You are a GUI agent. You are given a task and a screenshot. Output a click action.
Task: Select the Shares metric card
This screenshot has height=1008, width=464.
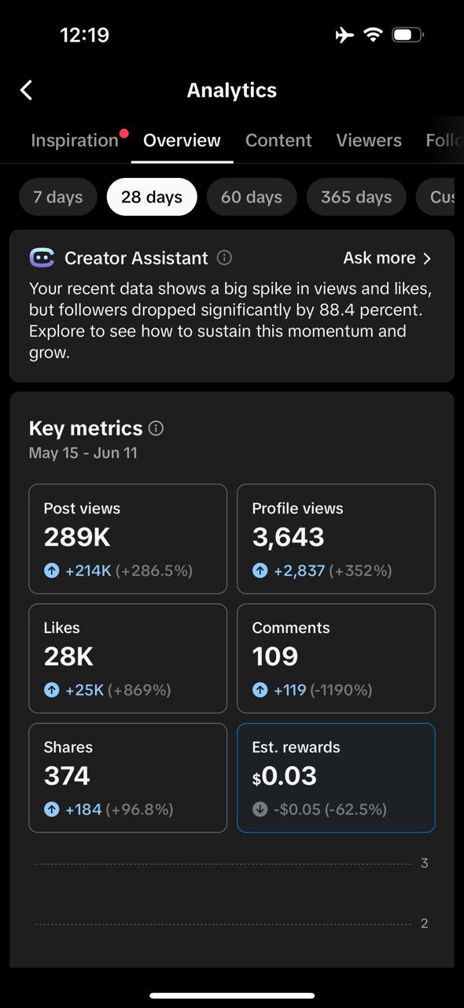pyautogui.click(x=128, y=778)
